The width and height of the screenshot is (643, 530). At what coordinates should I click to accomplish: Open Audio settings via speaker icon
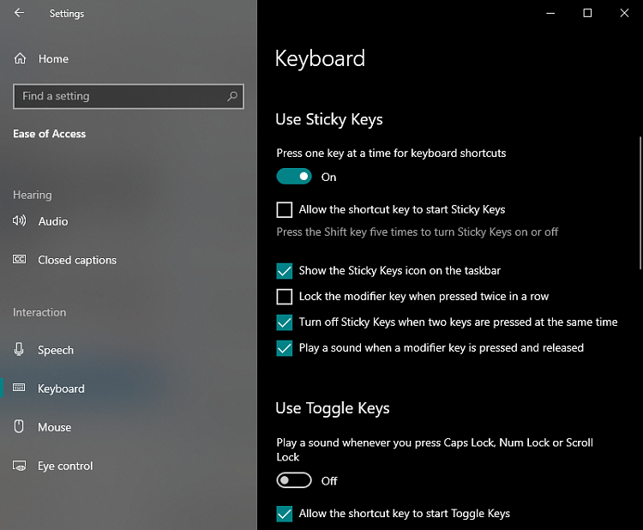(x=20, y=221)
